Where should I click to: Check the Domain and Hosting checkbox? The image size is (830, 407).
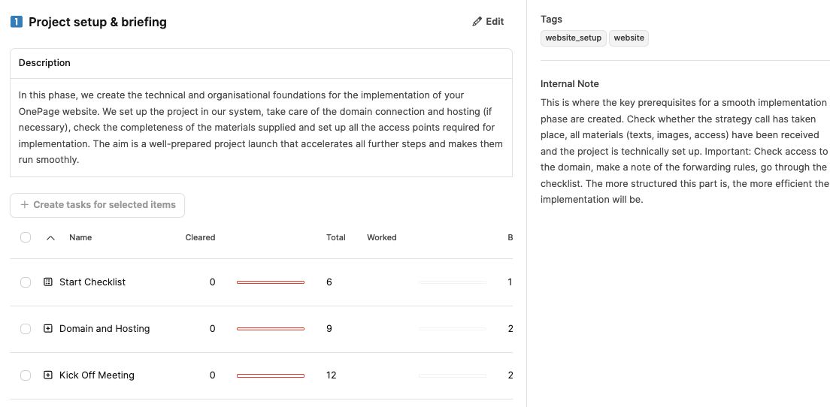click(x=26, y=329)
